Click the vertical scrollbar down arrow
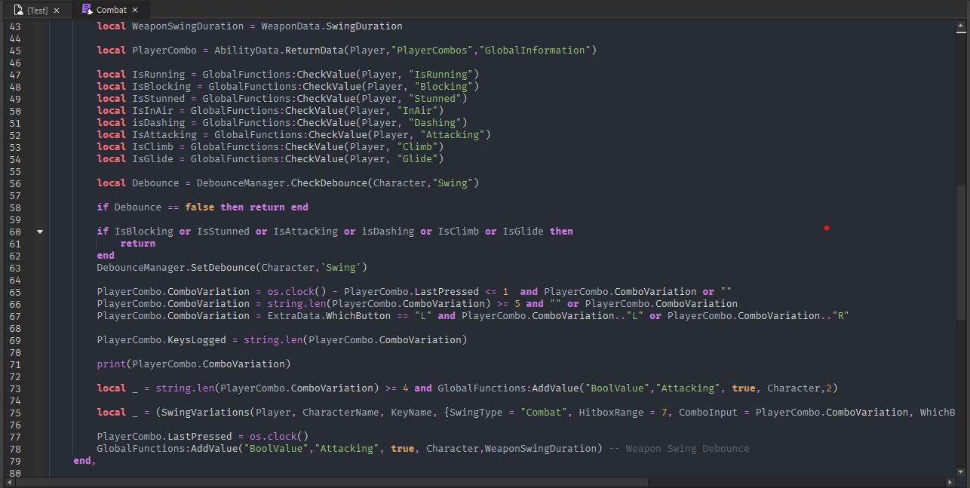970x488 pixels. coord(960,471)
